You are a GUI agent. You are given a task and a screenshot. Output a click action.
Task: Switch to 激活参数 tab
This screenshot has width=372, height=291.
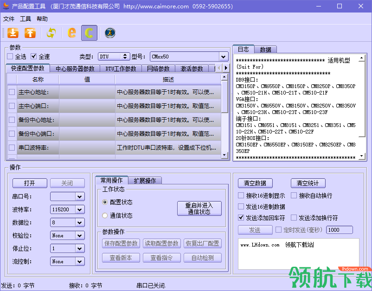[192, 69]
